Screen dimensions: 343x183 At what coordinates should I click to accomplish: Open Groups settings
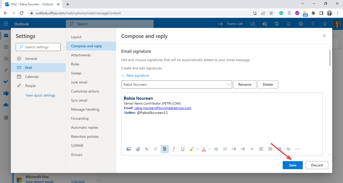91,155
